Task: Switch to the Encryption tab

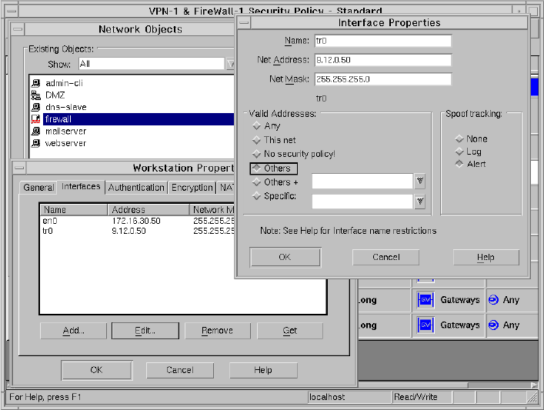Action: (x=192, y=188)
